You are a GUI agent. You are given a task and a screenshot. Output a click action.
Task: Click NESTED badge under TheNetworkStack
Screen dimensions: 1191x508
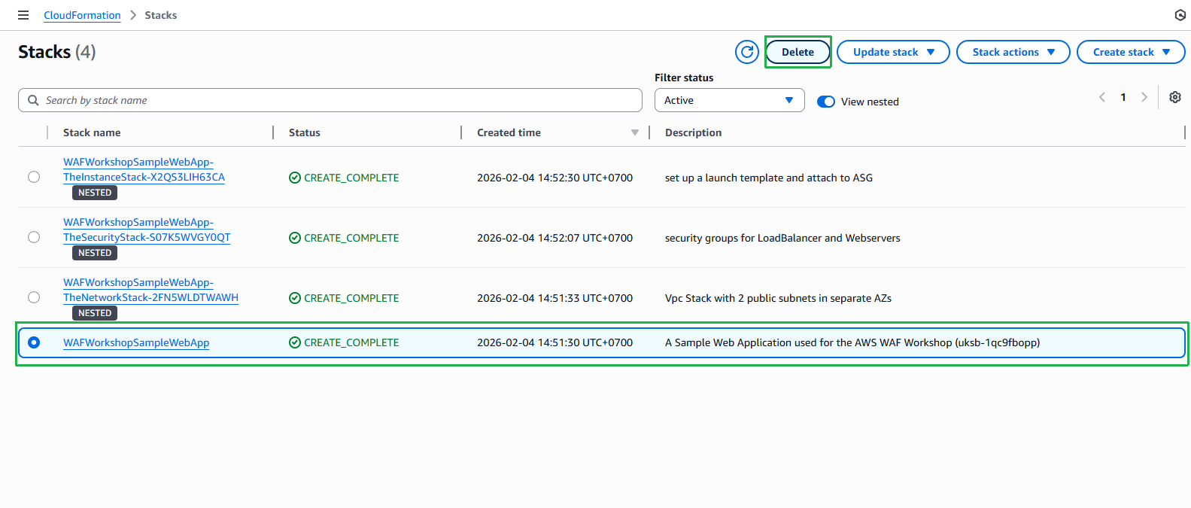click(x=95, y=313)
